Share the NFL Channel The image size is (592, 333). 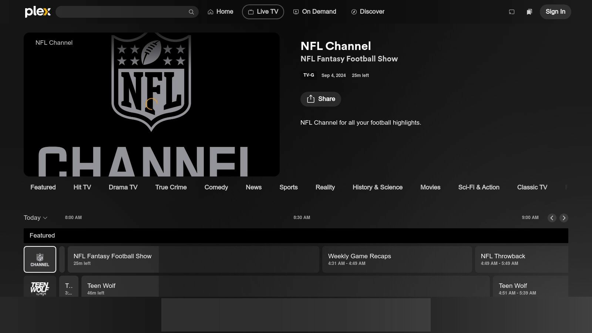(320, 99)
